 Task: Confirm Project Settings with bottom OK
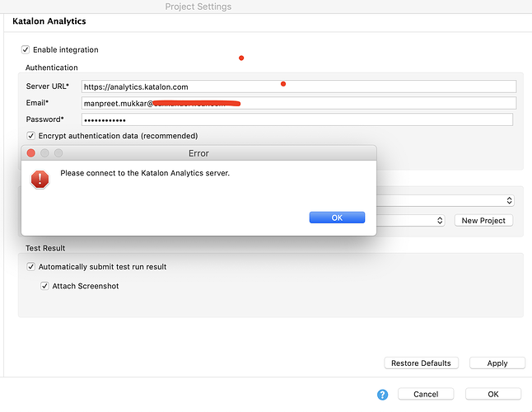click(492, 395)
